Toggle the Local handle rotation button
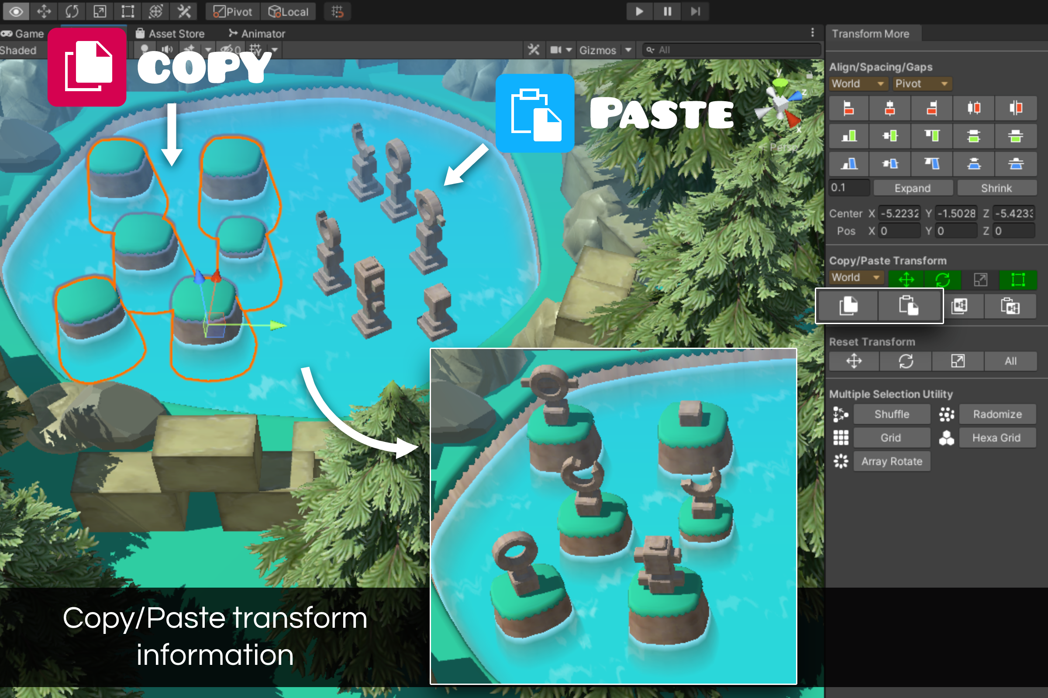The height and width of the screenshot is (698, 1048). click(x=288, y=12)
